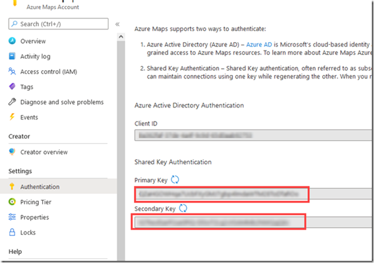Click the Creator overview globe icon
Screen dimensions: 374x263
12,152
